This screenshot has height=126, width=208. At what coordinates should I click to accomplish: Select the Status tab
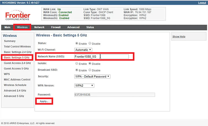[90, 27]
